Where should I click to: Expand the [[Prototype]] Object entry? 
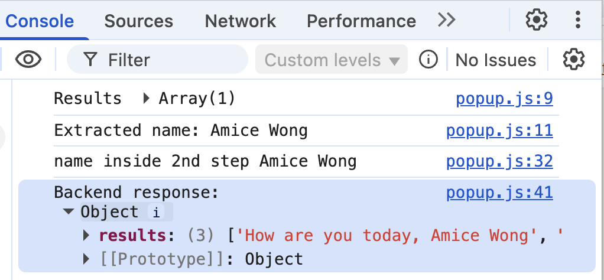point(86,259)
